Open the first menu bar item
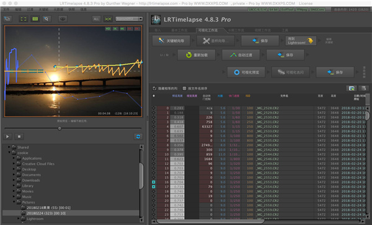Image resolution: width=372 pixels, height=225 pixels. point(6,9)
